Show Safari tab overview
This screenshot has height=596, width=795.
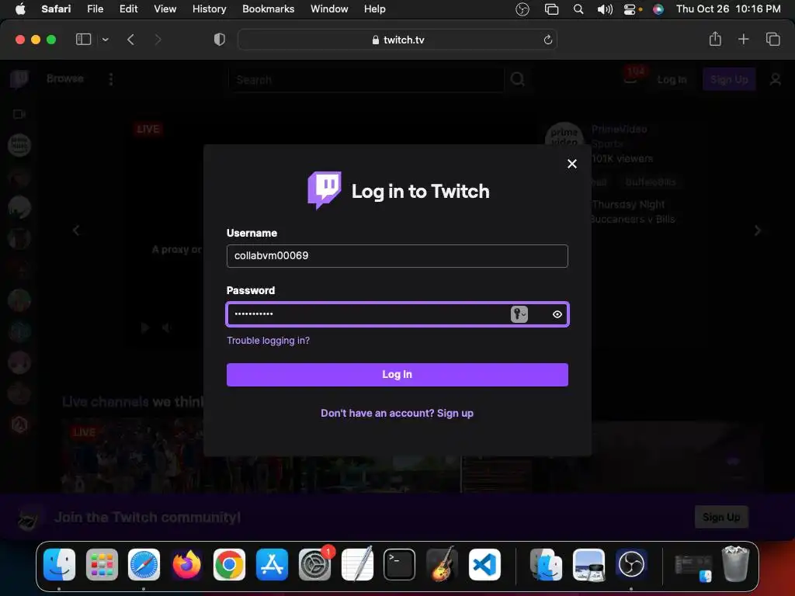pyautogui.click(x=772, y=39)
